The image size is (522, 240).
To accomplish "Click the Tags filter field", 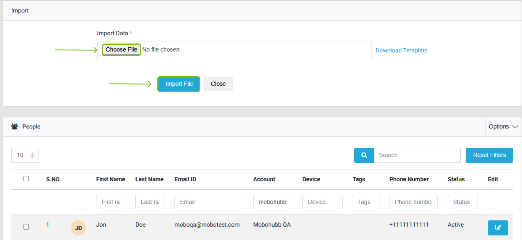I will (366, 202).
